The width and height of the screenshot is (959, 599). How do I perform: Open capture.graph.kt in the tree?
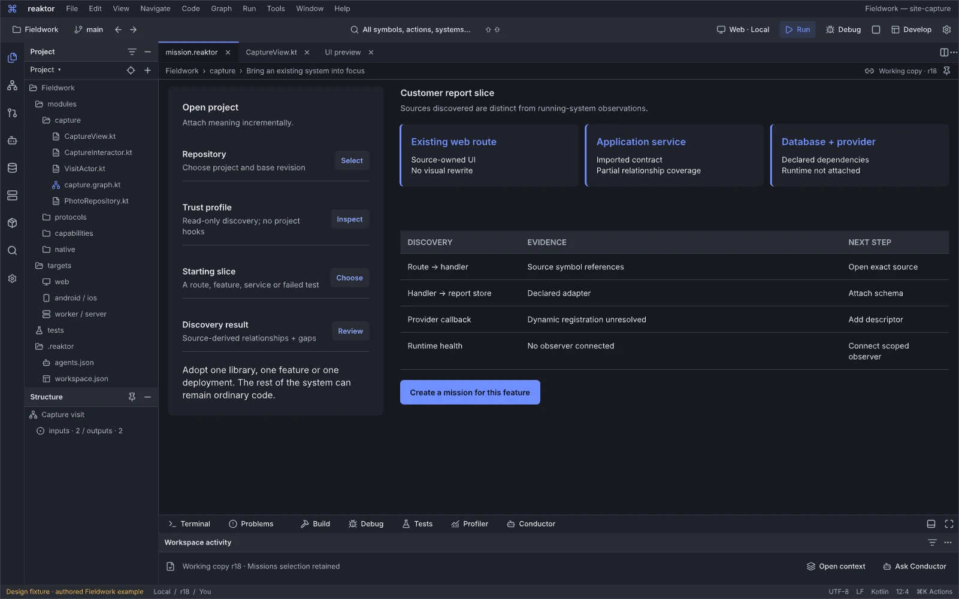(92, 185)
